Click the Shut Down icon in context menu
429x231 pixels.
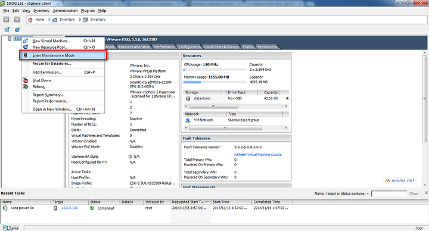tap(25, 80)
